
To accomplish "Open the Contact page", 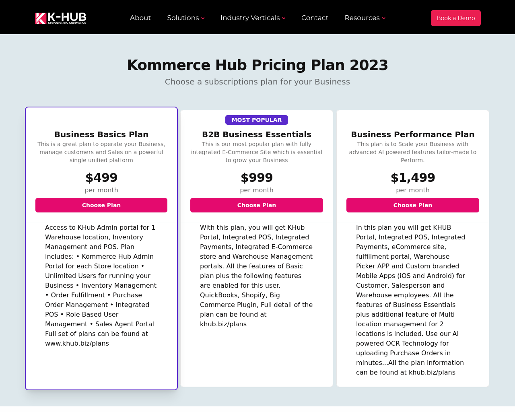I will [315, 18].
